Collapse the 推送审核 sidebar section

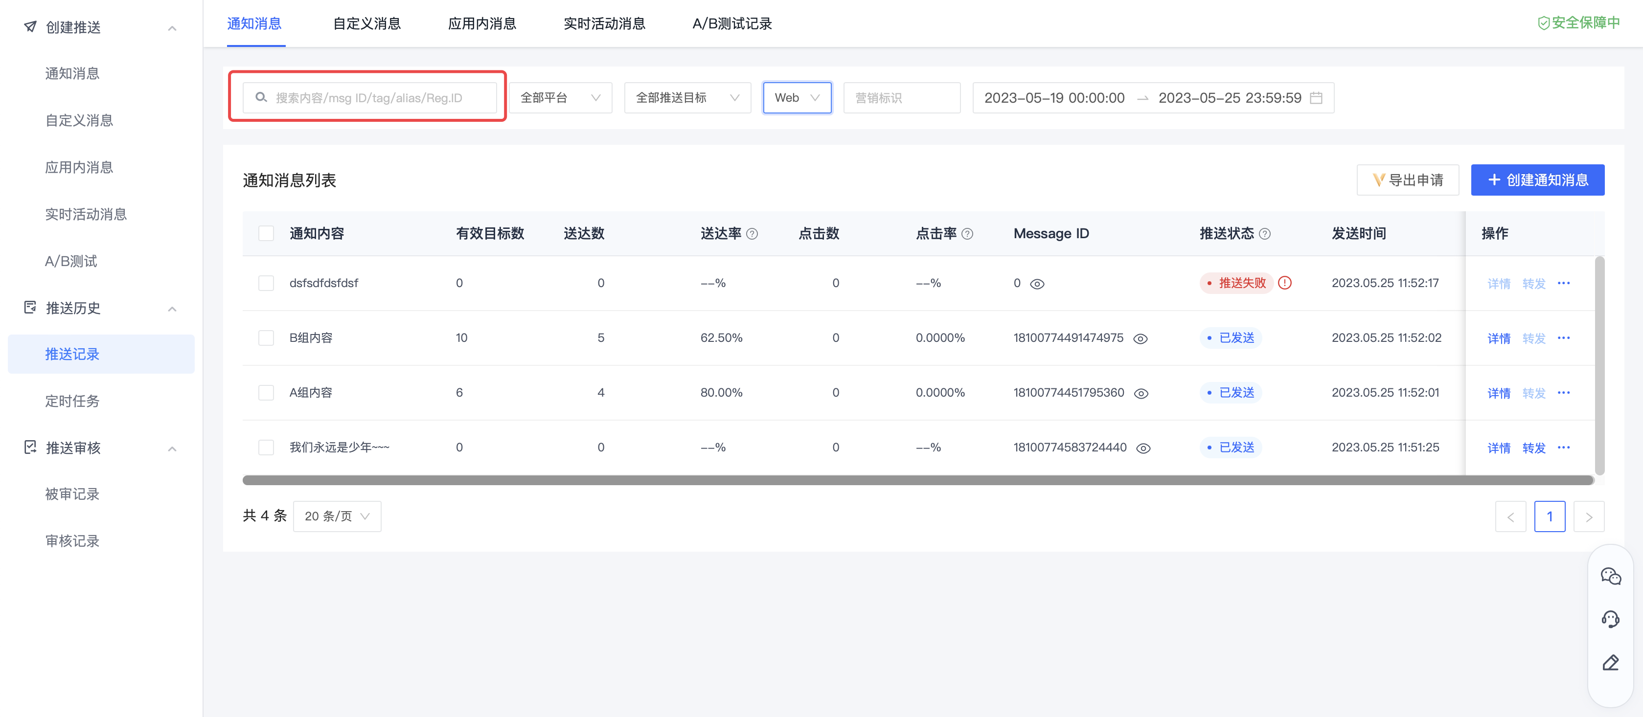tap(172, 448)
